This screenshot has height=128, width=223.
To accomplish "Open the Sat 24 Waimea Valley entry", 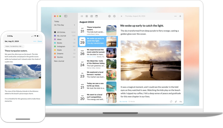I will [98, 64].
